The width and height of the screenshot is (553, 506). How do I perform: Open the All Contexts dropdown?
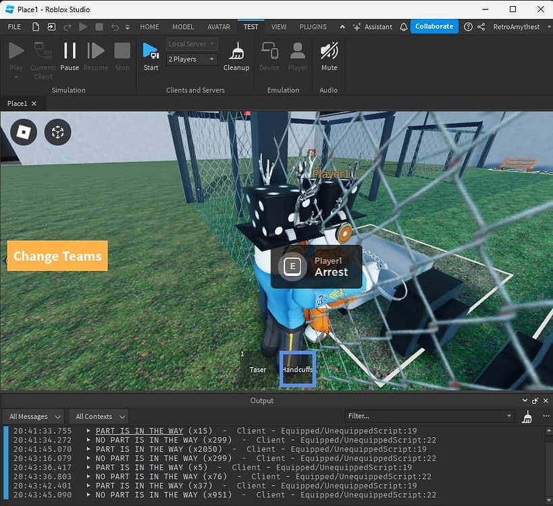click(x=98, y=416)
